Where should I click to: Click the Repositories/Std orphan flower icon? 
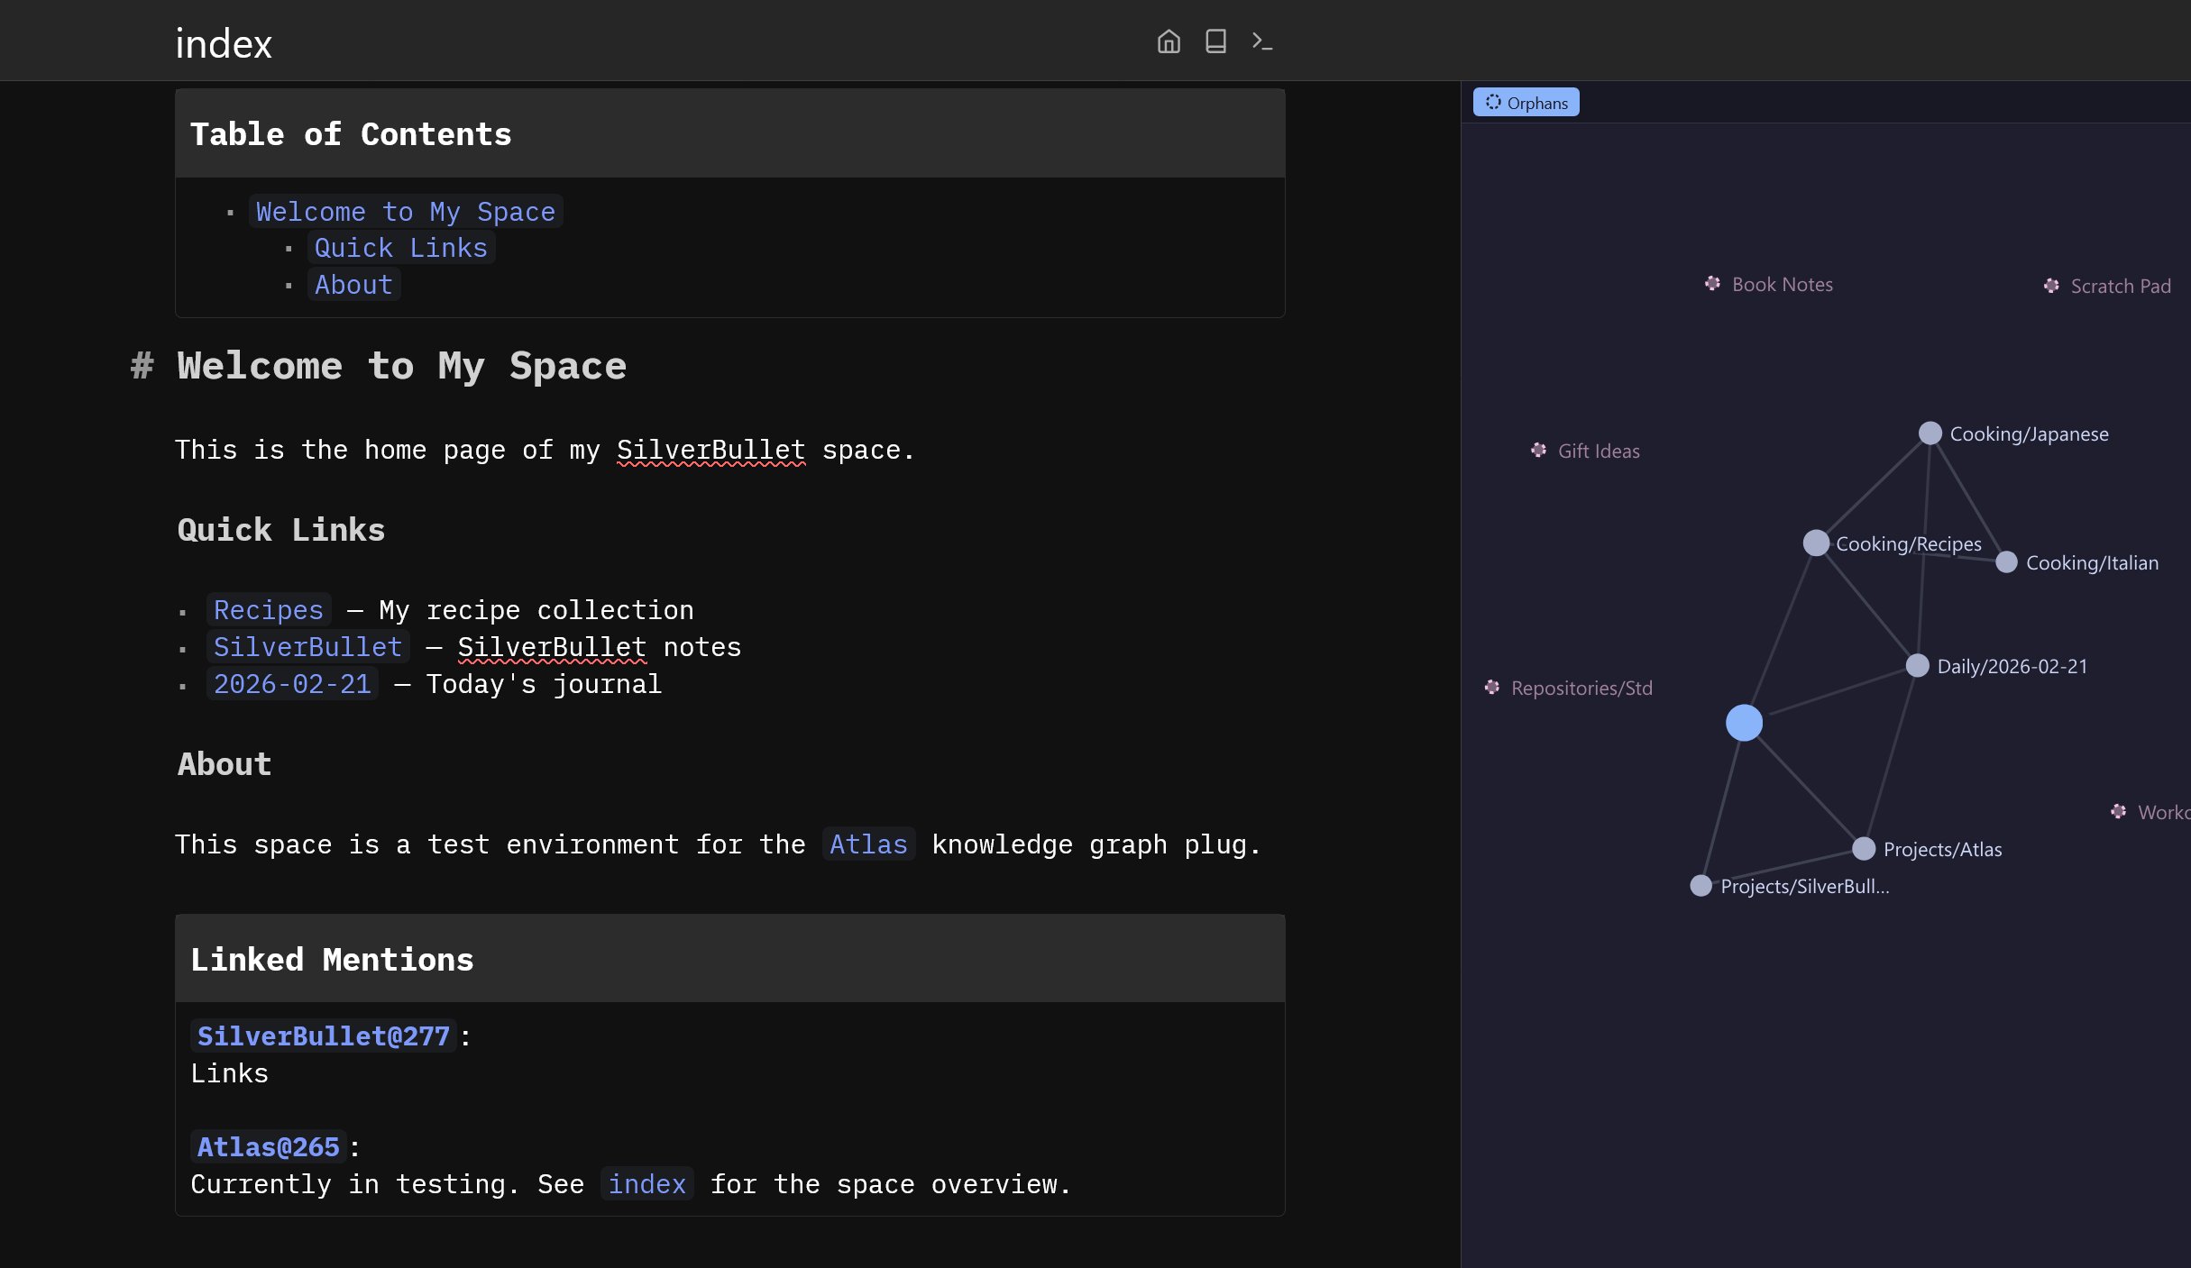pyautogui.click(x=1492, y=687)
